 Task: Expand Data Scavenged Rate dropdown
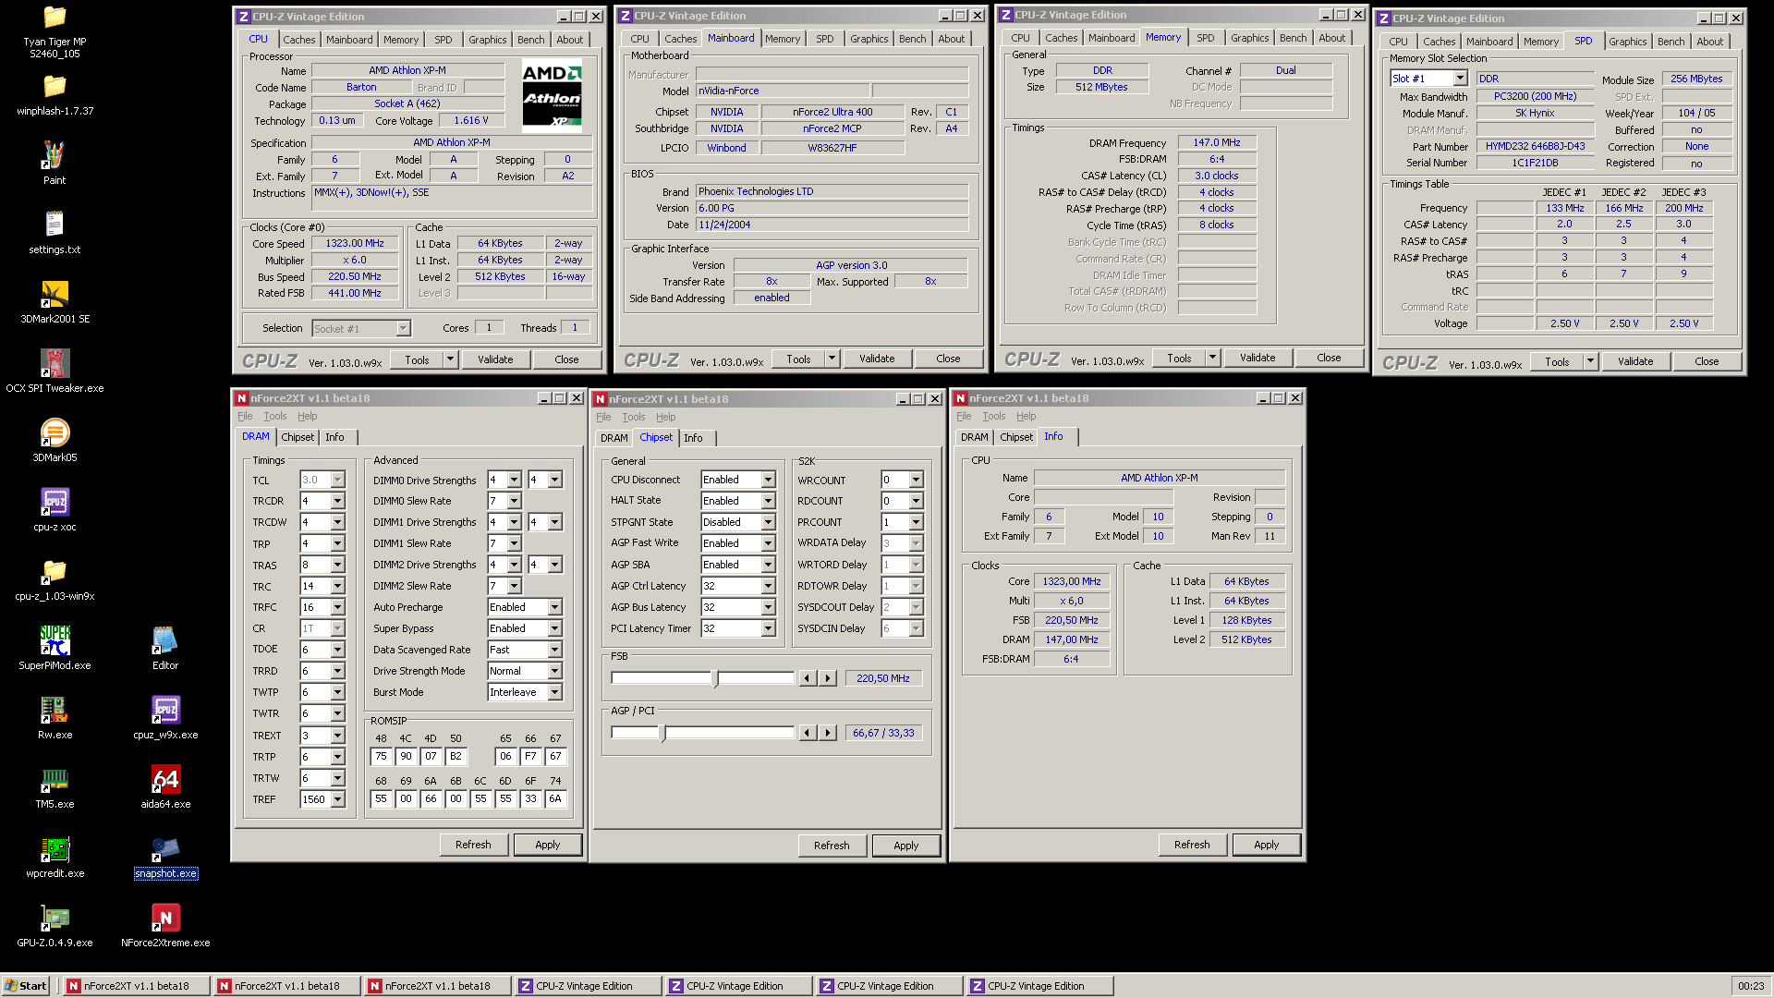coord(554,650)
